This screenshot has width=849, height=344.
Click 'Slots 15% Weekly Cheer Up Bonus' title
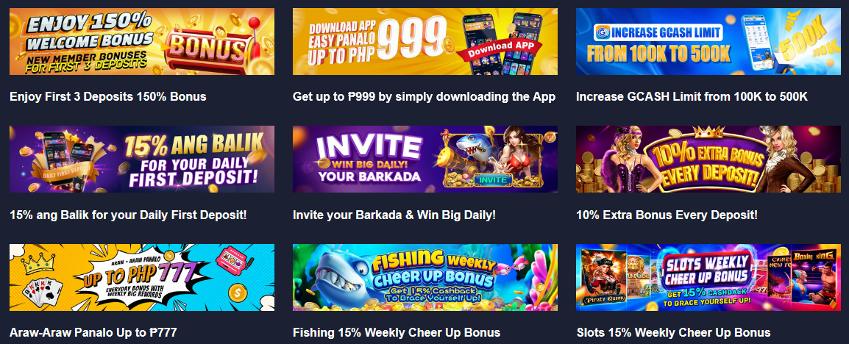coord(673,332)
